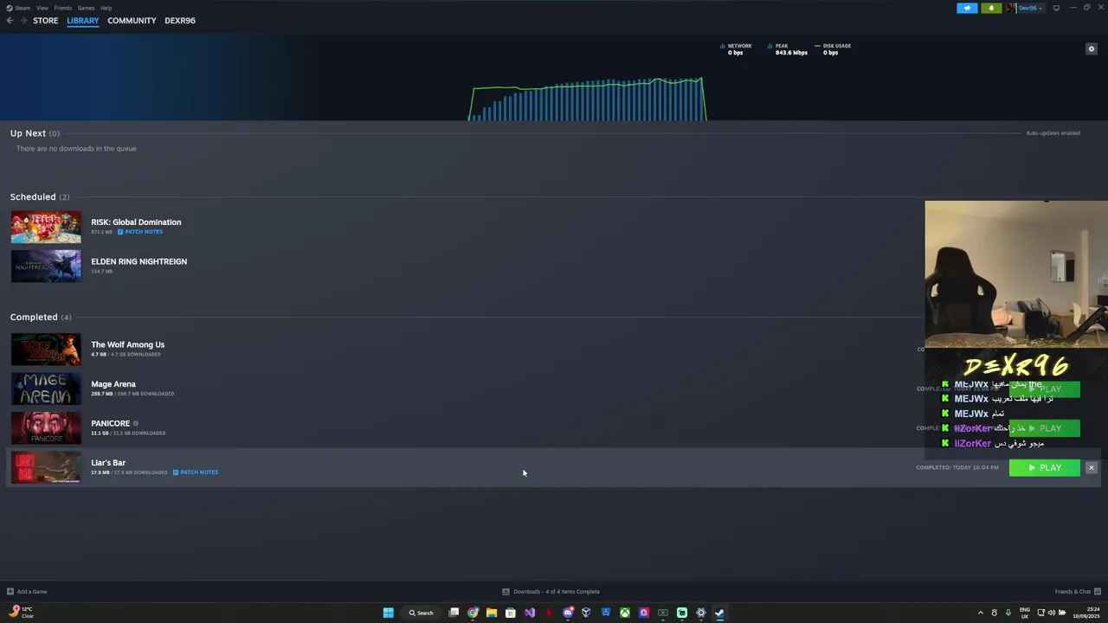Expand the system tray hidden icons chevron
Screen dimensions: 1108x623
pos(980,613)
